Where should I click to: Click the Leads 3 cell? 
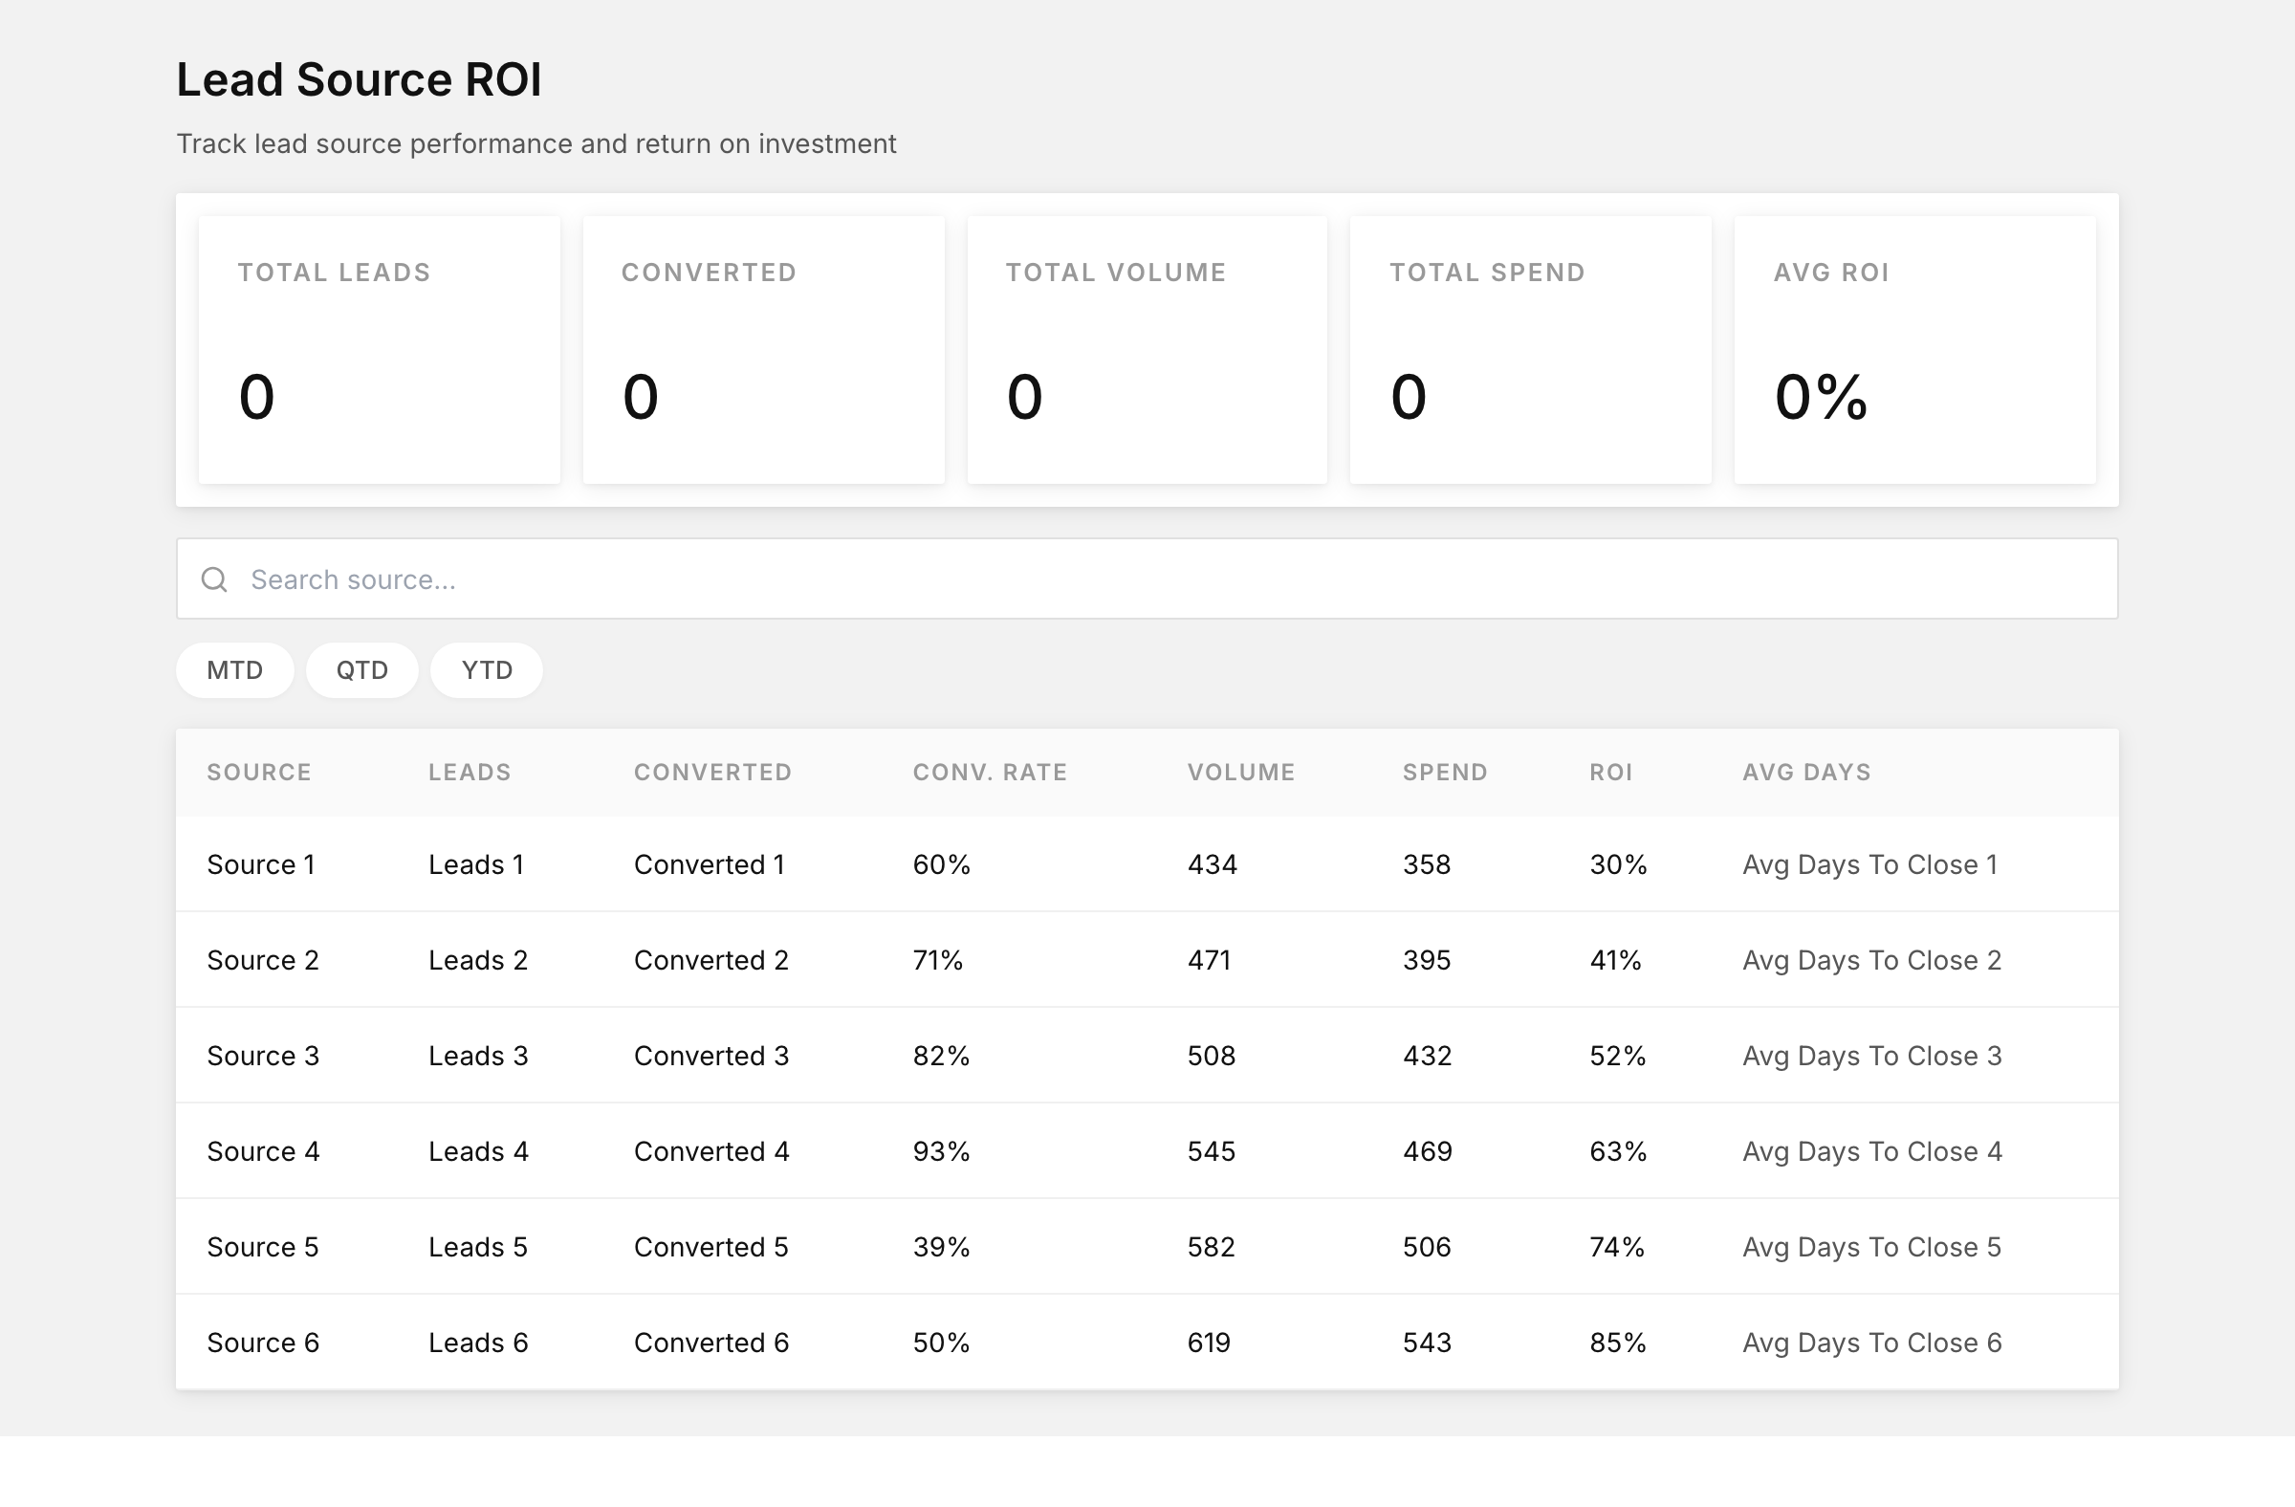[x=478, y=1056]
